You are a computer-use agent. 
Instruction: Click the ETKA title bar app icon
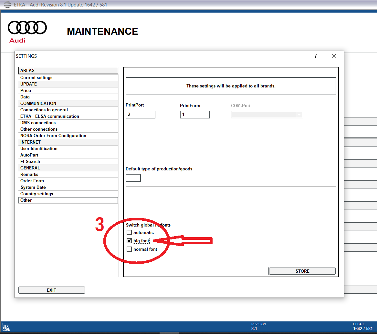(x=7, y=5)
